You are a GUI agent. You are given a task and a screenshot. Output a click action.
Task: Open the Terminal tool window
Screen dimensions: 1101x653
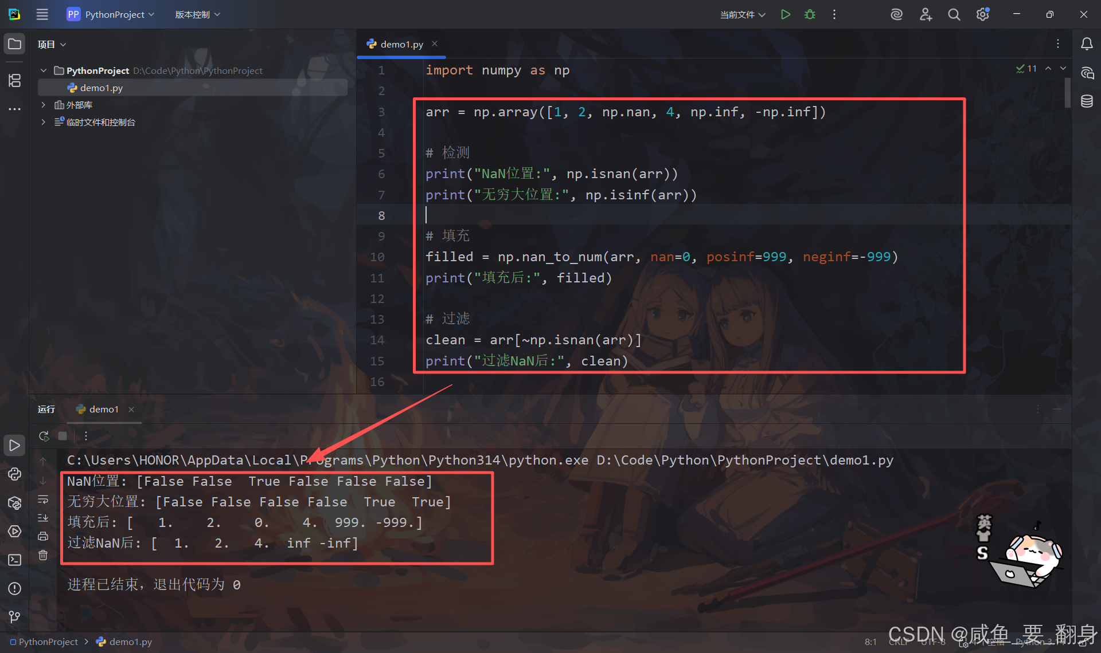tap(14, 560)
